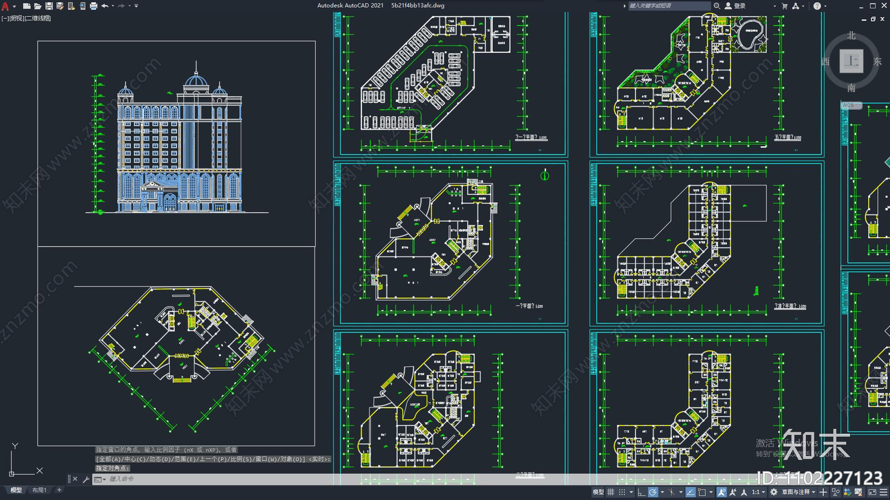Create a new drawing from Quick Access

pos(27,6)
